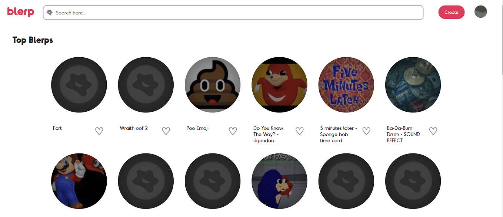Open the Ba-Da-Bum Drum title link
The image size is (503, 217).
(x=403, y=134)
